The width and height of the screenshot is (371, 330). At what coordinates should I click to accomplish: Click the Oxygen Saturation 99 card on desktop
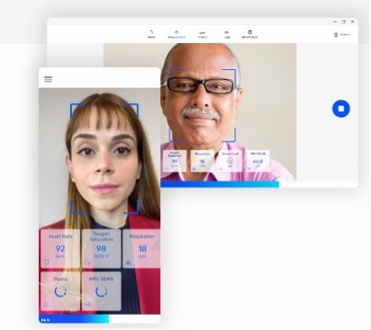pos(175,161)
